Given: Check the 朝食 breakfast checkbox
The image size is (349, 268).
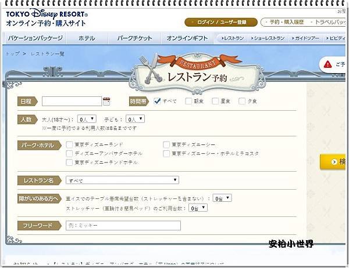Looking at the screenshot, I should [x=188, y=102].
